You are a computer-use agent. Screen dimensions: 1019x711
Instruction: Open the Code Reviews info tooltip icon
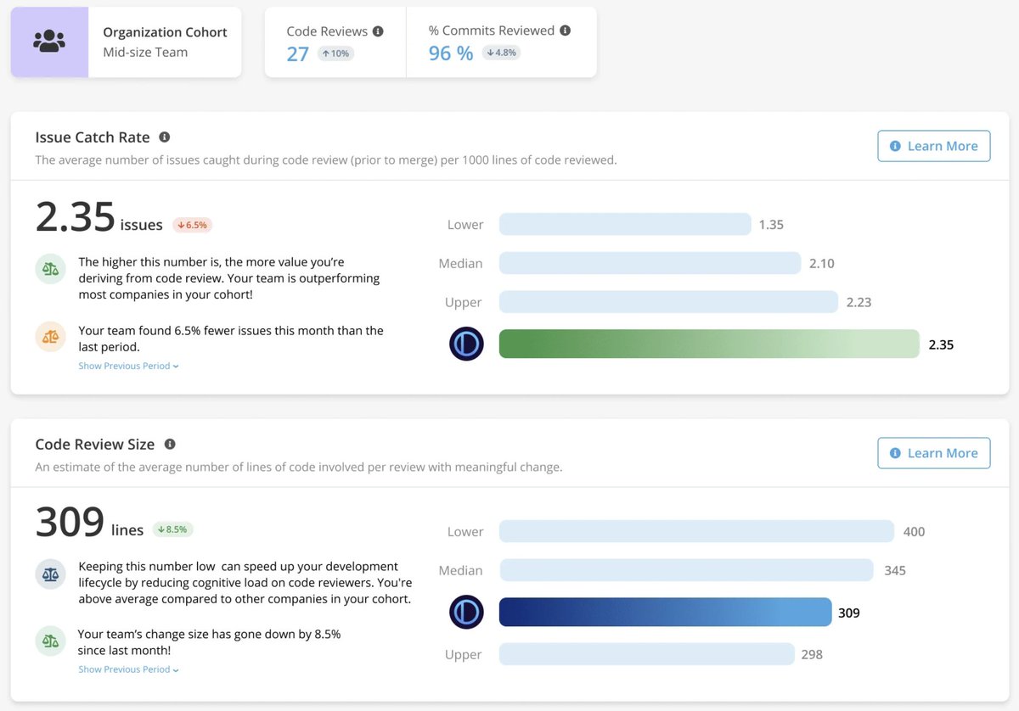(378, 31)
